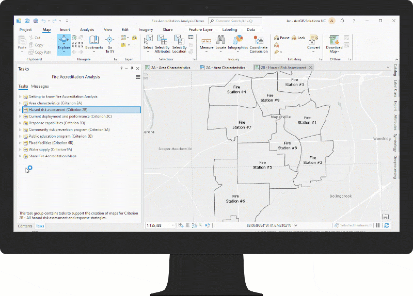Select Water supply (Criterion 9A) task group
The height and width of the screenshot is (296, 413).
coord(50,150)
